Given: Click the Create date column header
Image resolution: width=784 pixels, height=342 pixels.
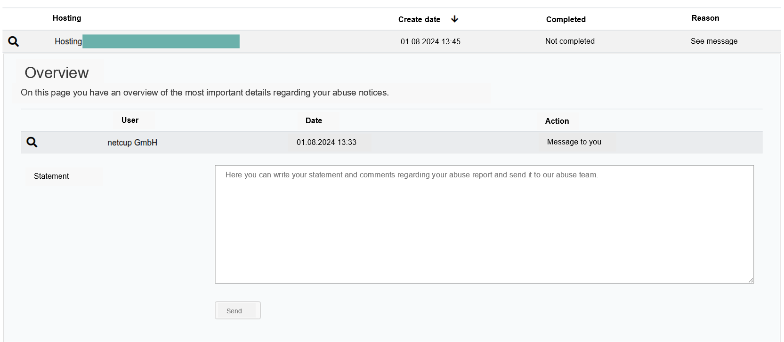Looking at the screenshot, I should (419, 19).
